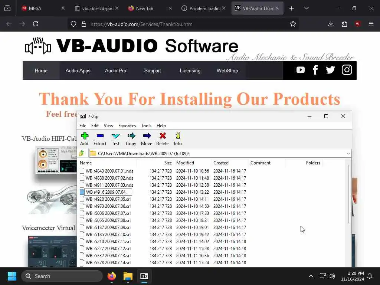The image size is (380, 285).
Task: Click the Delete toolbar icon in 7-Zip
Action: pyautogui.click(x=163, y=139)
